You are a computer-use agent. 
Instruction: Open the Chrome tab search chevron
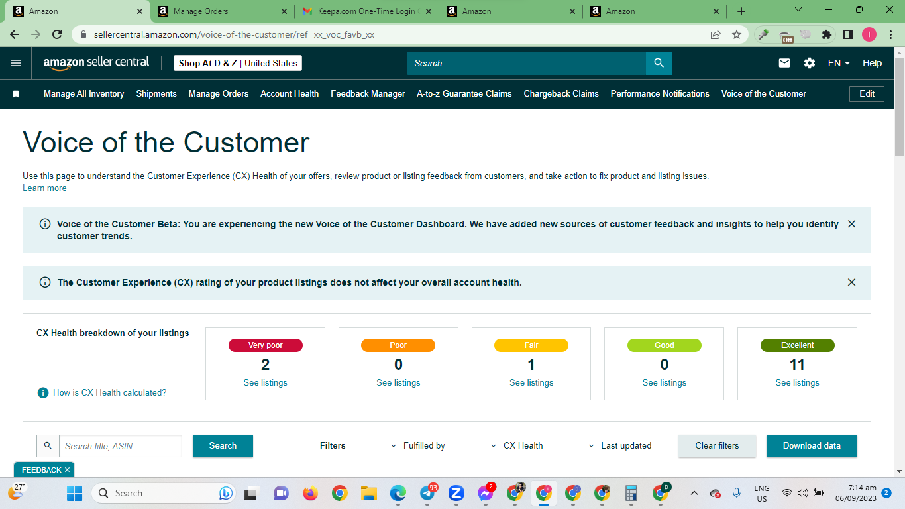click(x=798, y=10)
